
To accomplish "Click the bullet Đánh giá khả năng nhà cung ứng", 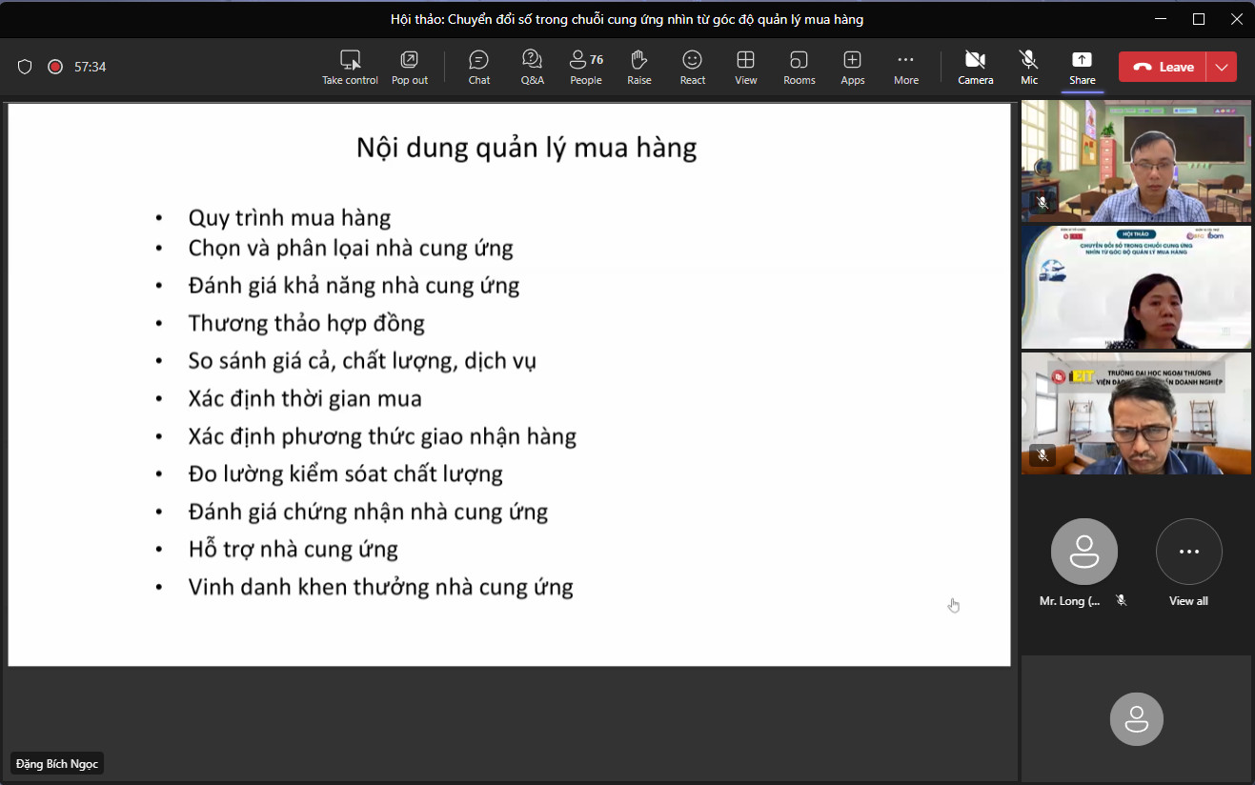I will [x=354, y=285].
